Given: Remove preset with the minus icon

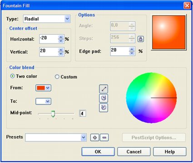Looking at the screenshot, I should [x=104, y=138].
